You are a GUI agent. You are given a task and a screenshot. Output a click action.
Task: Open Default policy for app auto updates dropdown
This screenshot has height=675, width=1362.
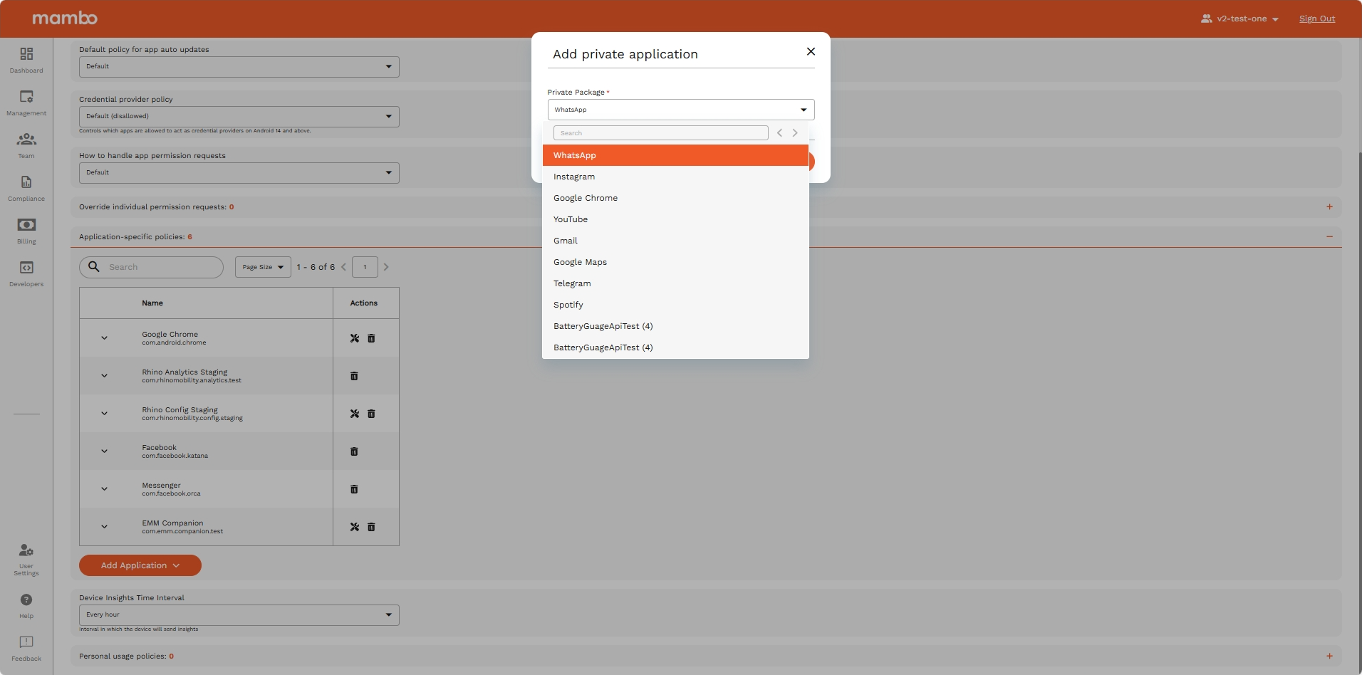coord(239,66)
